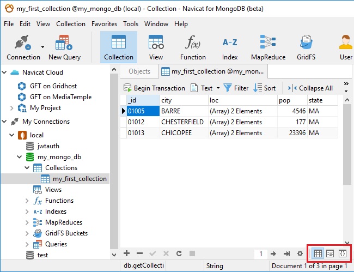Click the 23396 pop cell
Image resolution: width=354 pixels, height=272 pixels.
pos(292,133)
